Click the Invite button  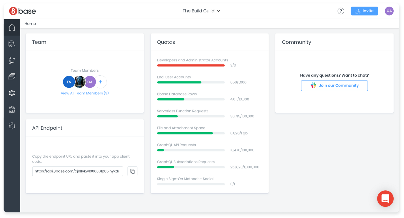[364, 11]
